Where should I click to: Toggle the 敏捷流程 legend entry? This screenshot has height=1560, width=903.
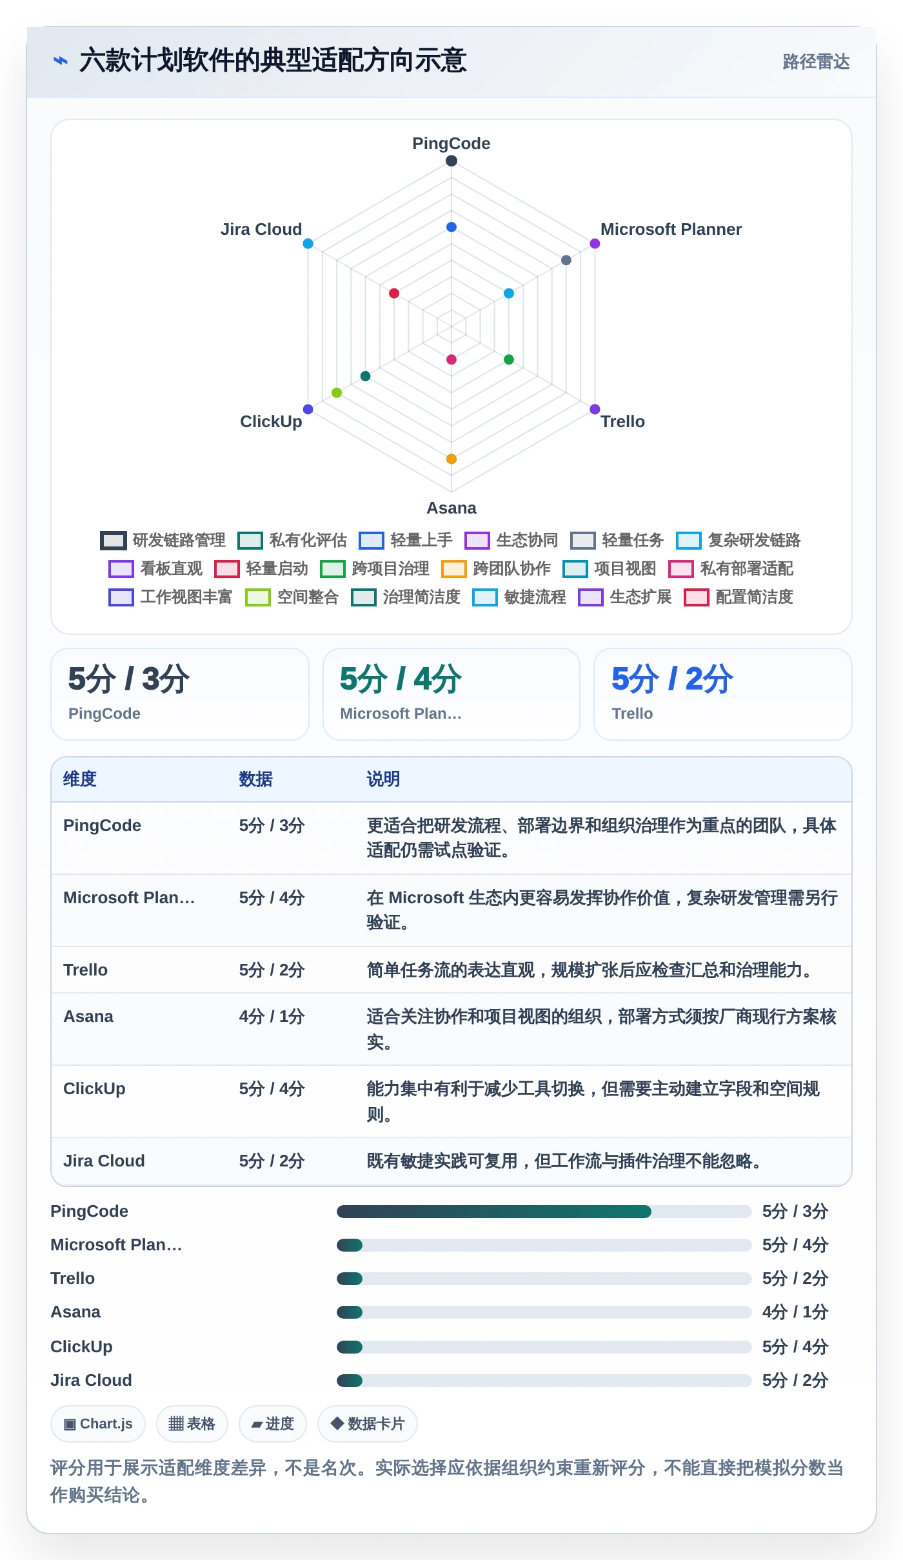point(519,597)
